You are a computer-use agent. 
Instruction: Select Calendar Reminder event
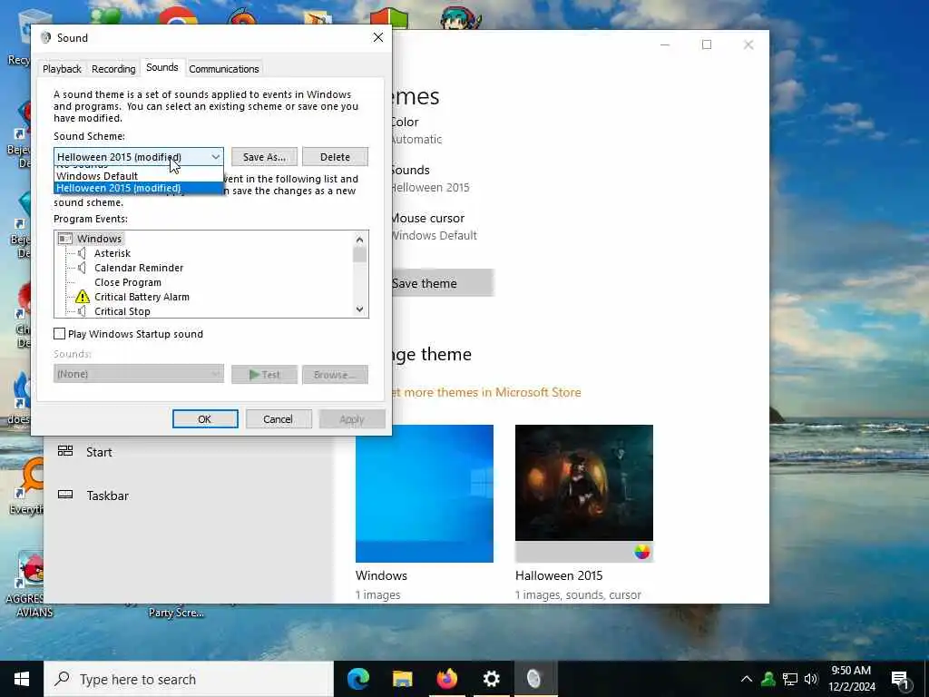click(x=139, y=268)
